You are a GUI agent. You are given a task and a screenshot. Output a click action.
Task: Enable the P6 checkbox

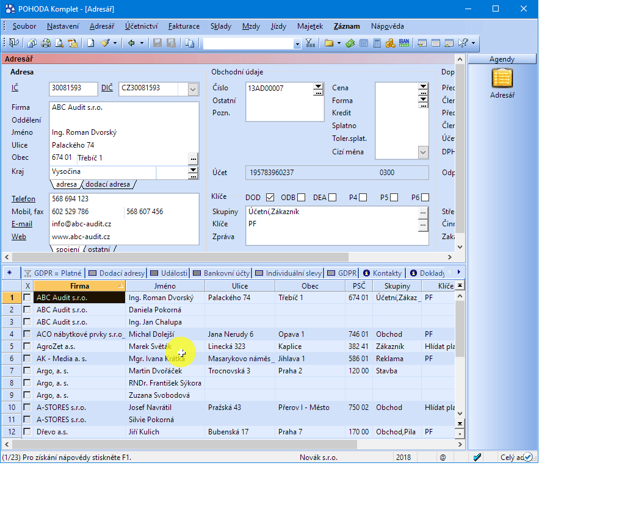click(x=425, y=198)
